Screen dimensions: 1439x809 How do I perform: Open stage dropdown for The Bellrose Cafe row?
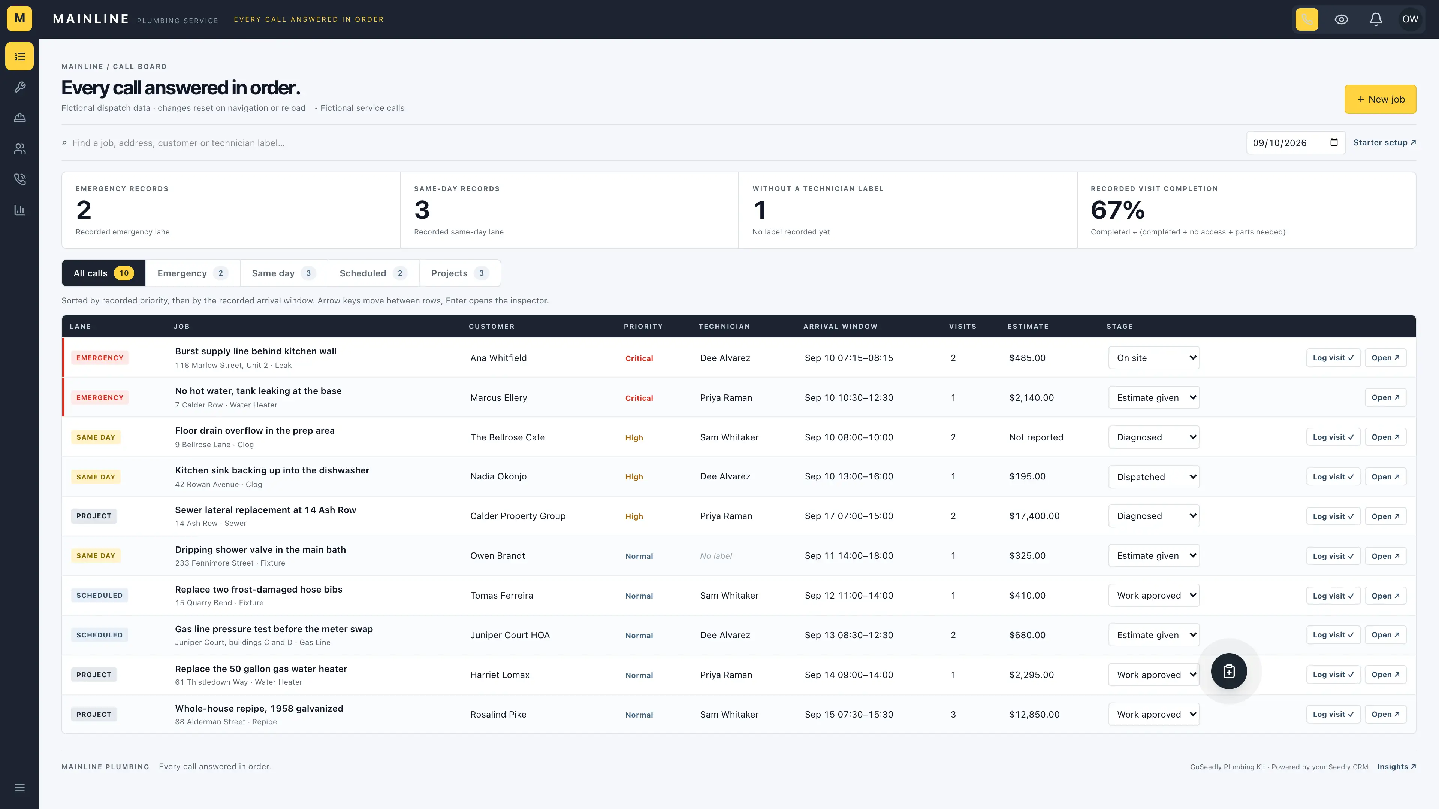click(x=1153, y=437)
